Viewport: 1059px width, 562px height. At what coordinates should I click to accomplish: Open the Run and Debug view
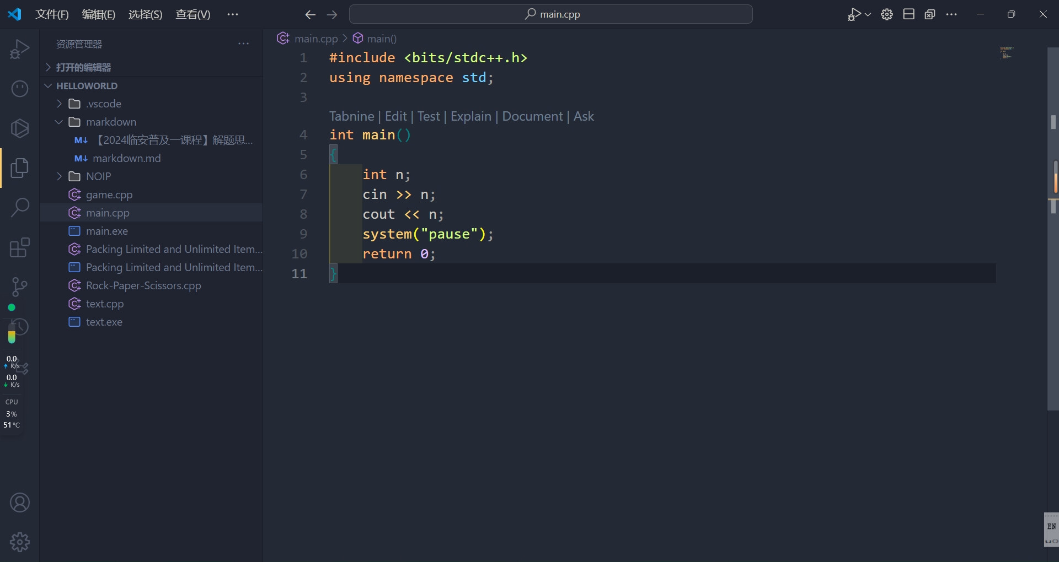pos(20,49)
